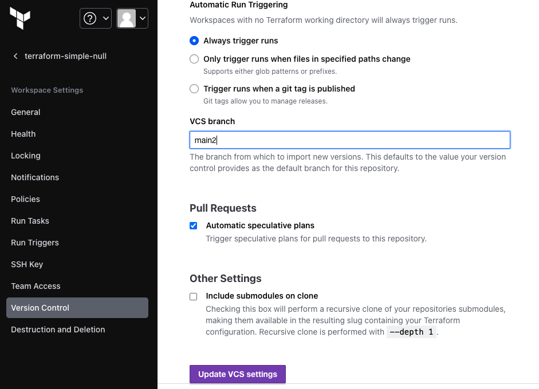Enable Include submodules on clone

194,296
